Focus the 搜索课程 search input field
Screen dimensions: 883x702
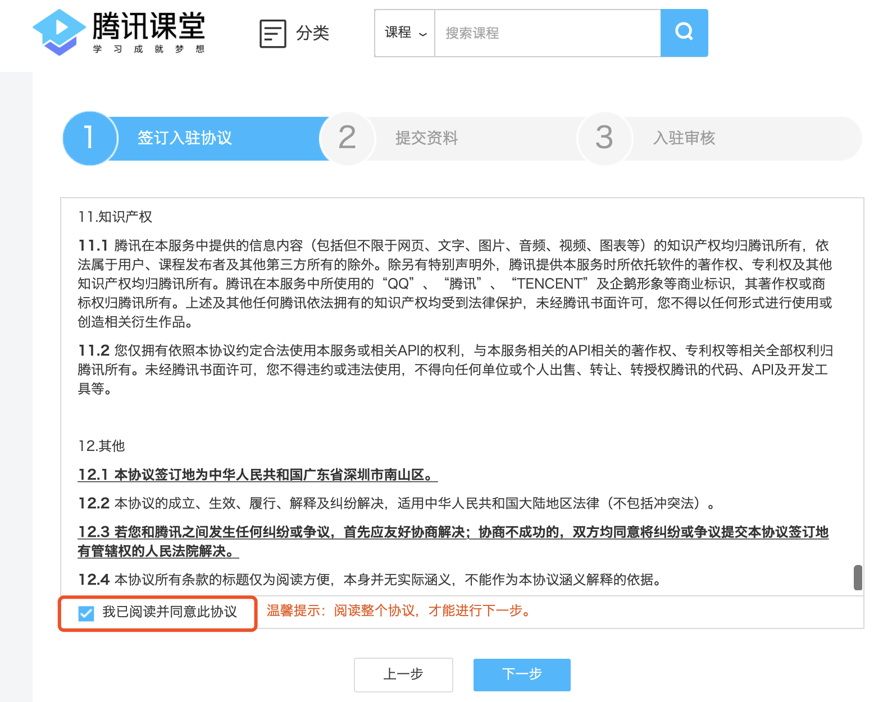click(x=548, y=33)
